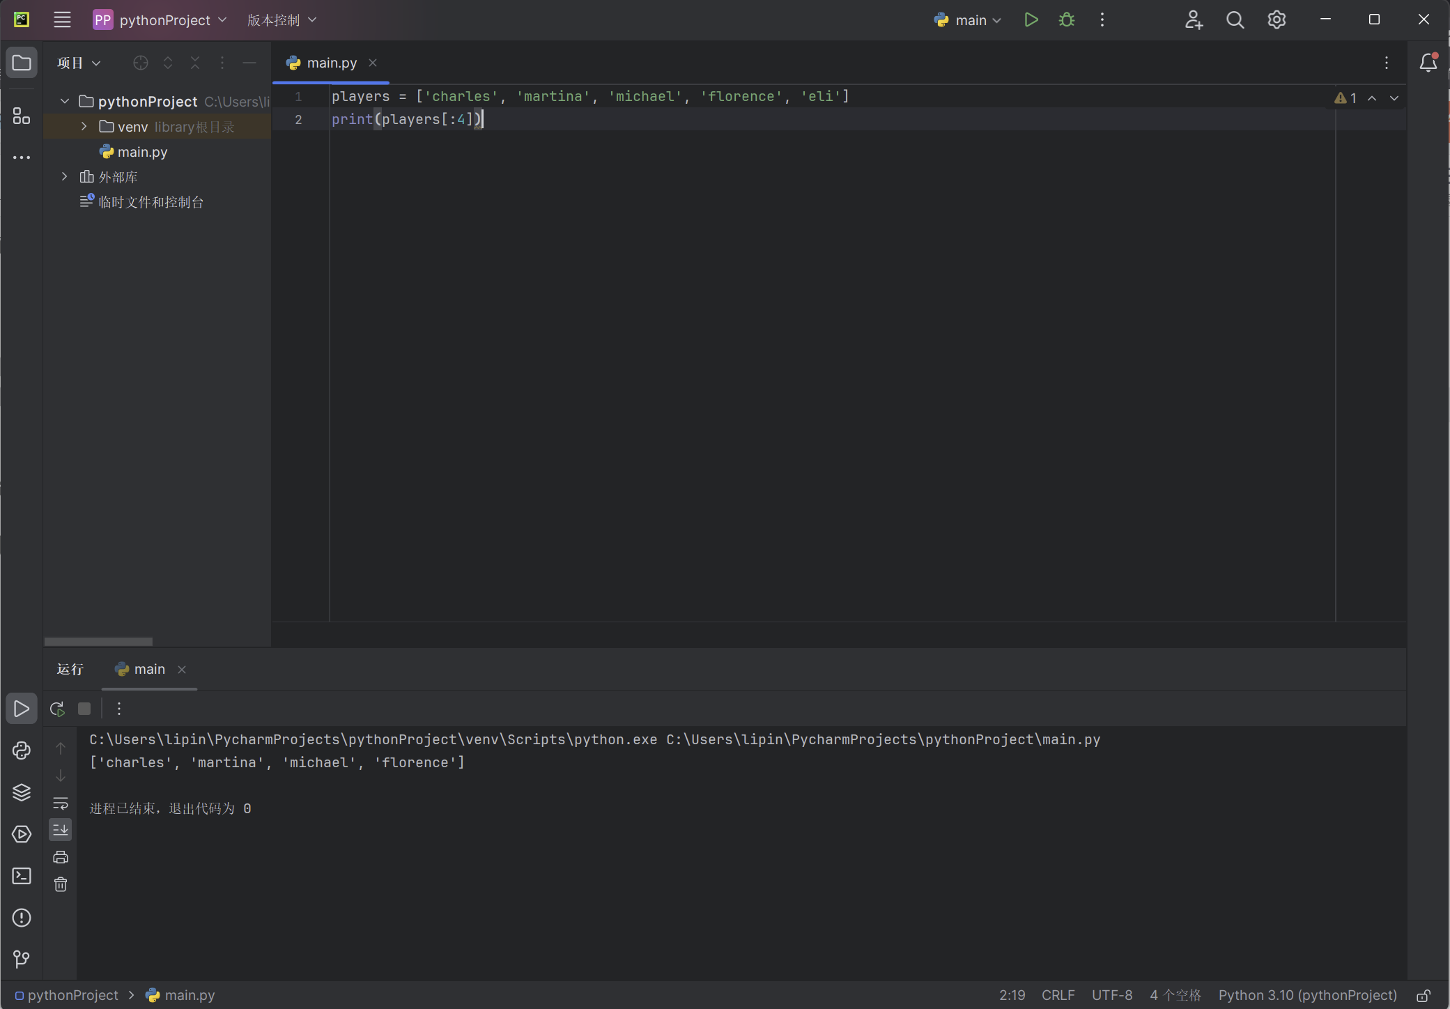
Task: Collapse all project tree items
Action: (195, 63)
